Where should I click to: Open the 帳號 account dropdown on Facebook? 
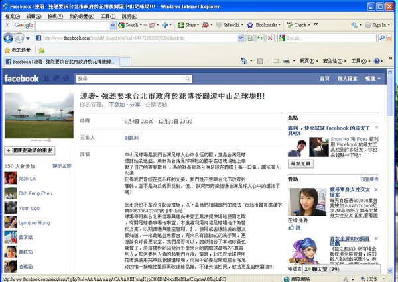pos(373,79)
